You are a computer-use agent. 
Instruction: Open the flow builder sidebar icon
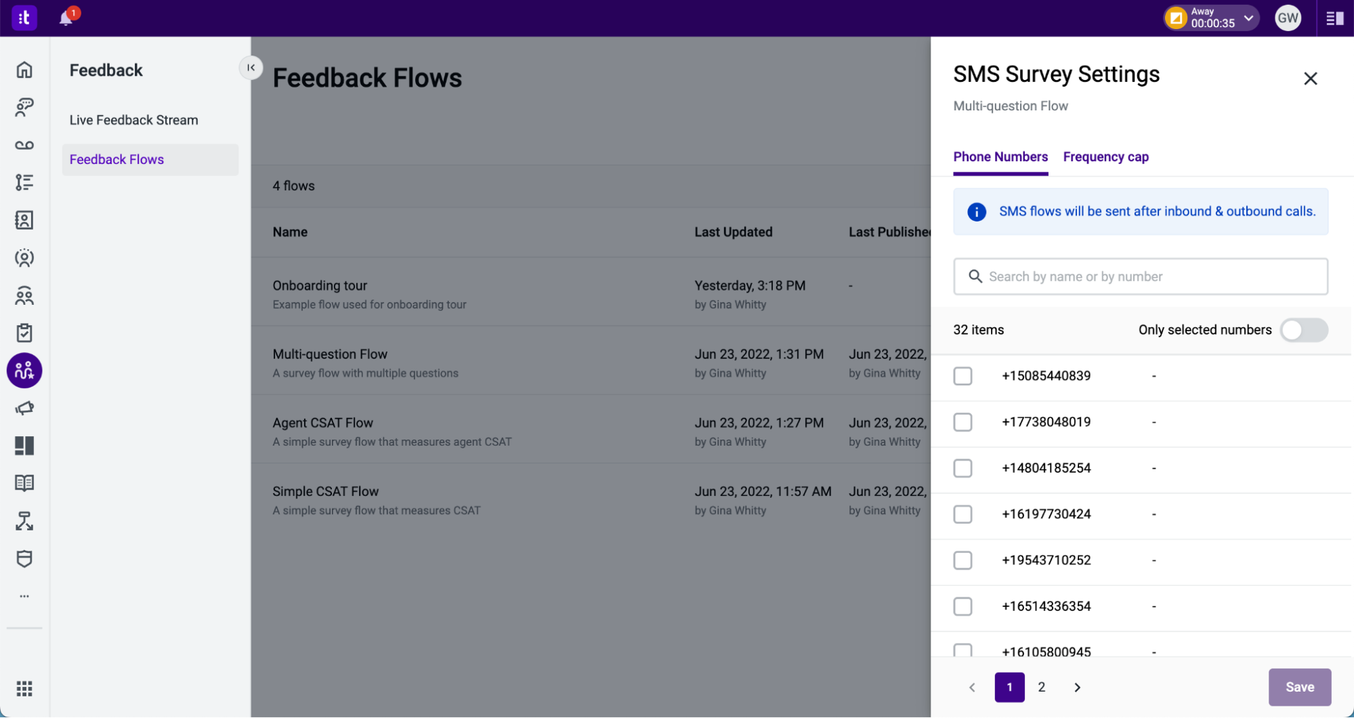coord(24,521)
